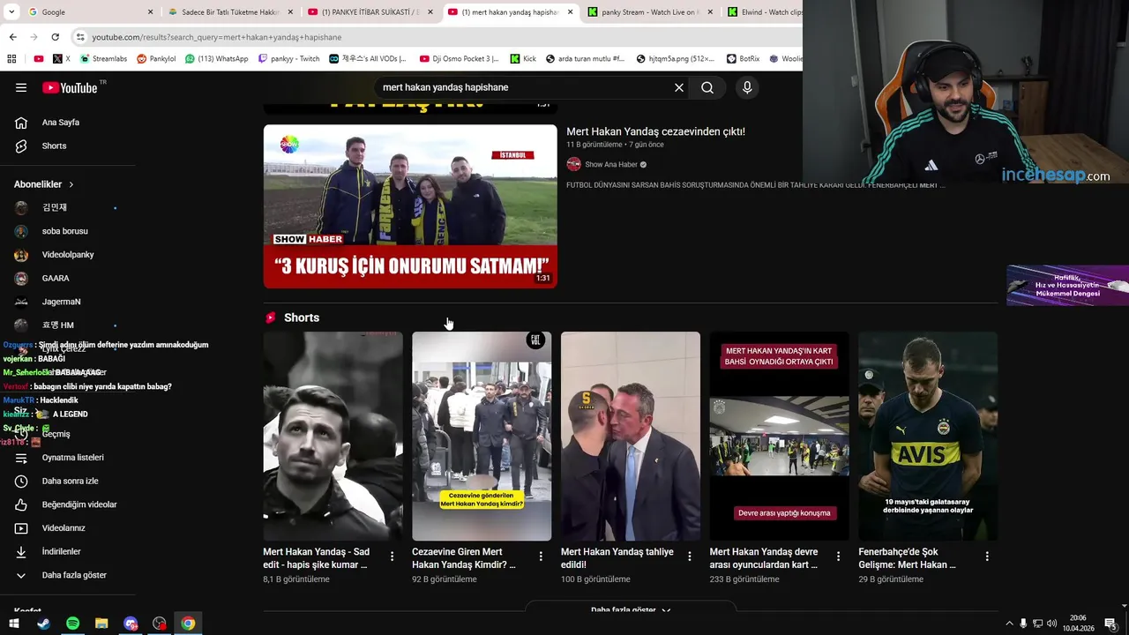
Task: Open the YouTube bookmark icon
Action: (39, 59)
